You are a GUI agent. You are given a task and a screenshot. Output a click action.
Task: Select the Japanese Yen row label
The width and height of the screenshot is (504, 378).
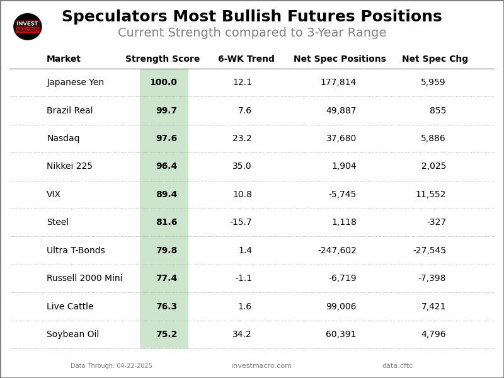(x=75, y=83)
